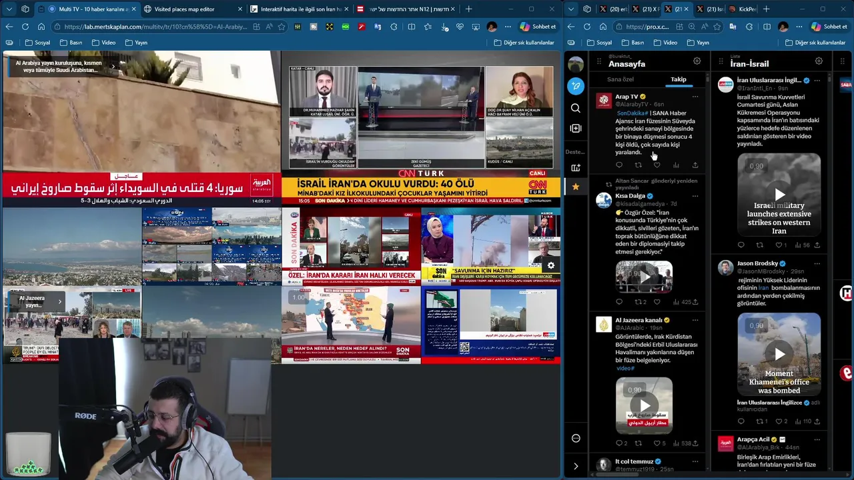Open more options on Arap TV post
This screenshot has height=480, width=854.
[x=695, y=97]
